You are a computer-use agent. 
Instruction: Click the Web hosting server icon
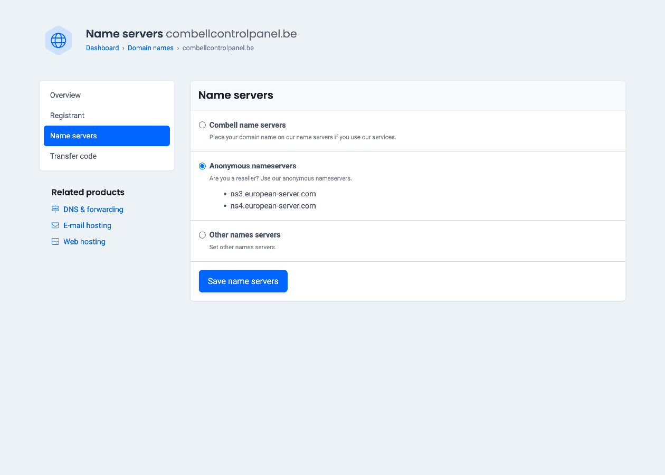pyautogui.click(x=55, y=242)
